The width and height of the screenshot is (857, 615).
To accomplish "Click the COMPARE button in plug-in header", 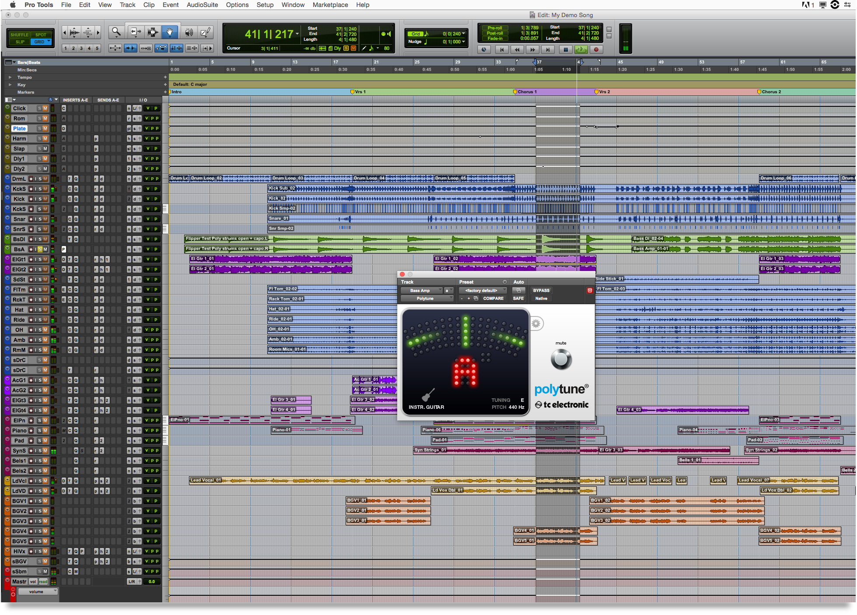I will (493, 299).
